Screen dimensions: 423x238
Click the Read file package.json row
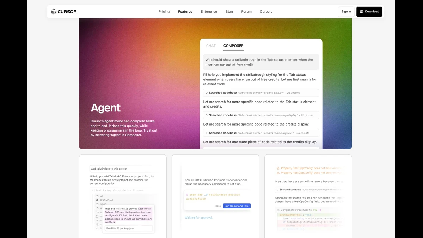tap(129, 228)
